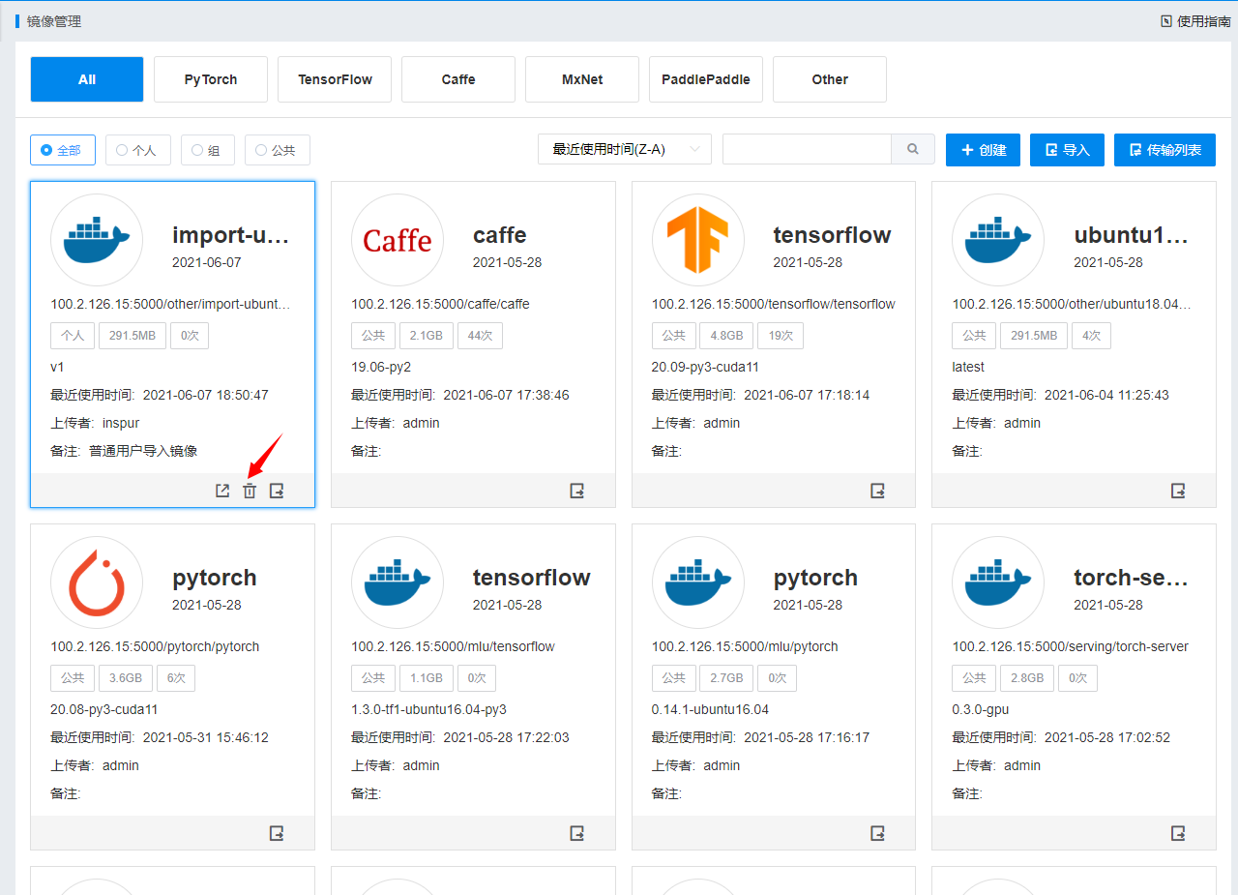Select the 全部 radio filter
This screenshot has width=1238, height=895.
click(x=63, y=150)
